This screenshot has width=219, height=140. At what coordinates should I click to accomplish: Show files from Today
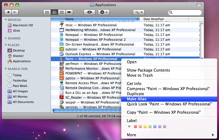[x=15, y=75]
